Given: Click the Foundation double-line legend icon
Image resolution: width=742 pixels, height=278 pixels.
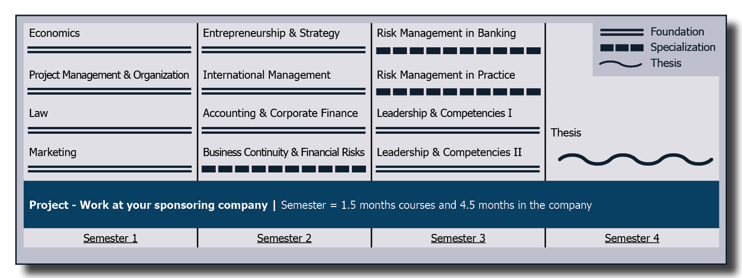Looking at the screenshot, I should pyautogui.click(x=622, y=32).
